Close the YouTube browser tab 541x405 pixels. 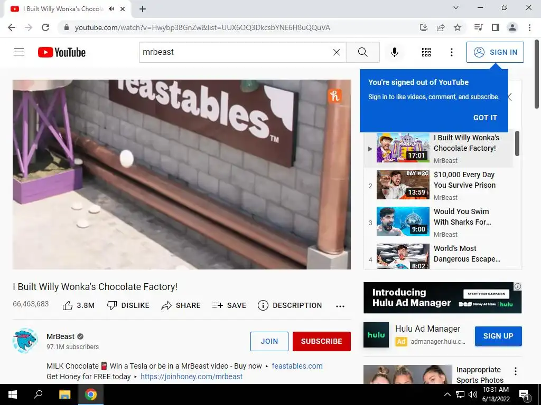123,9
